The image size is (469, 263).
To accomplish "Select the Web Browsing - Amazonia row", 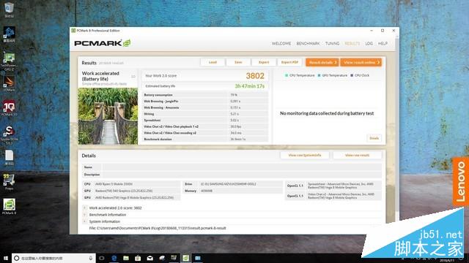I will click(x=205, y=107).
